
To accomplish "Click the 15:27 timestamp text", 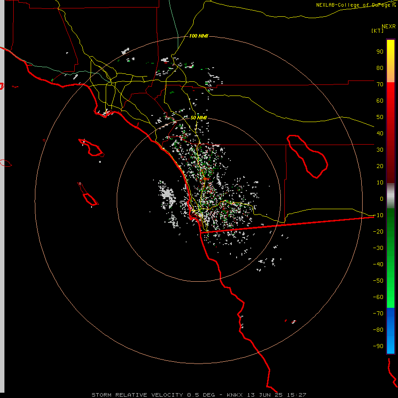I will (296, 395).
